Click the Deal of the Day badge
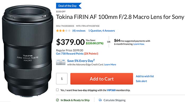The height and width of the screenshot is (102, 185). tap(69, 6)
